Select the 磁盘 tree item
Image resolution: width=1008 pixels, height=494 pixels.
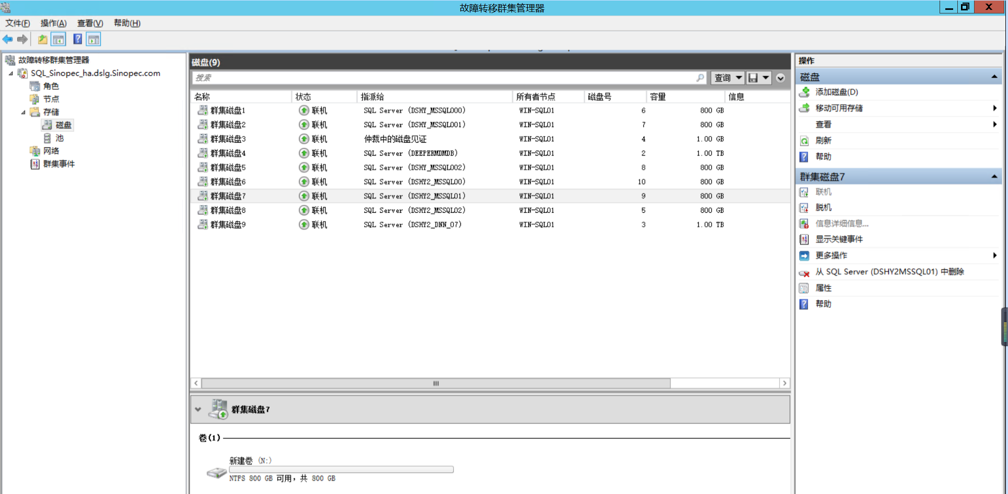[63, 125]
